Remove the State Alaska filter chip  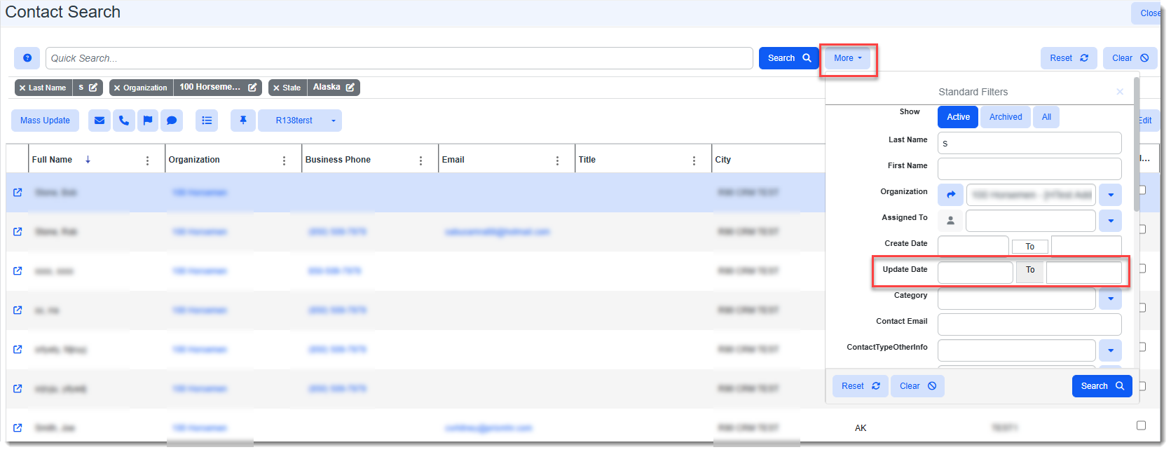[x=277, y=88]
